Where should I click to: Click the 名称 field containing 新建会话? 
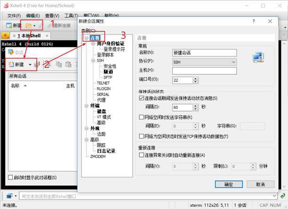click(x=204, y=53)
